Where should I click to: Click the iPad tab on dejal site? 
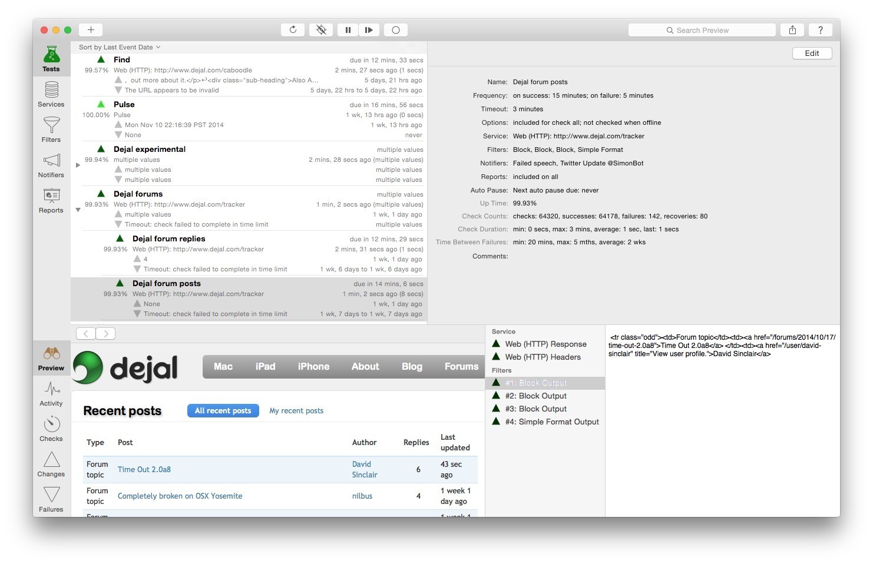(265, 366)
